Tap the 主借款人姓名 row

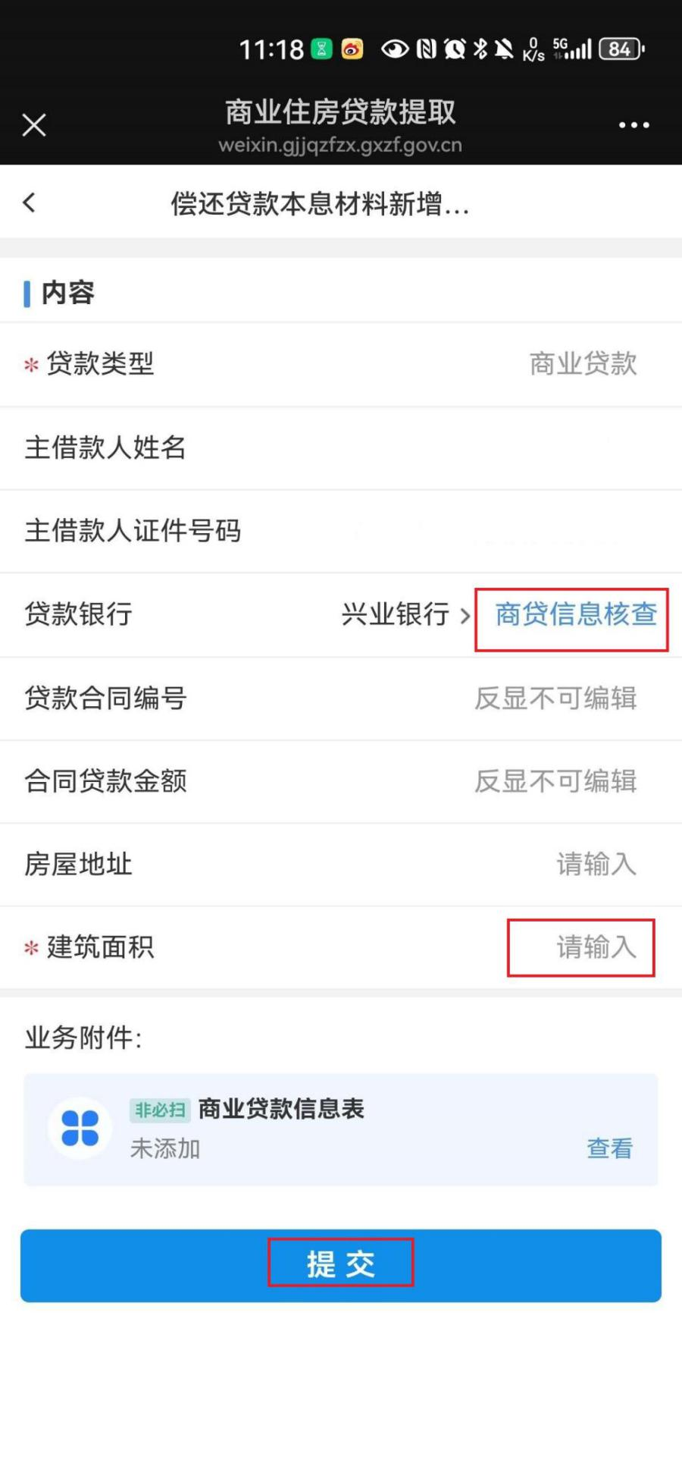[x=341, y=448]
